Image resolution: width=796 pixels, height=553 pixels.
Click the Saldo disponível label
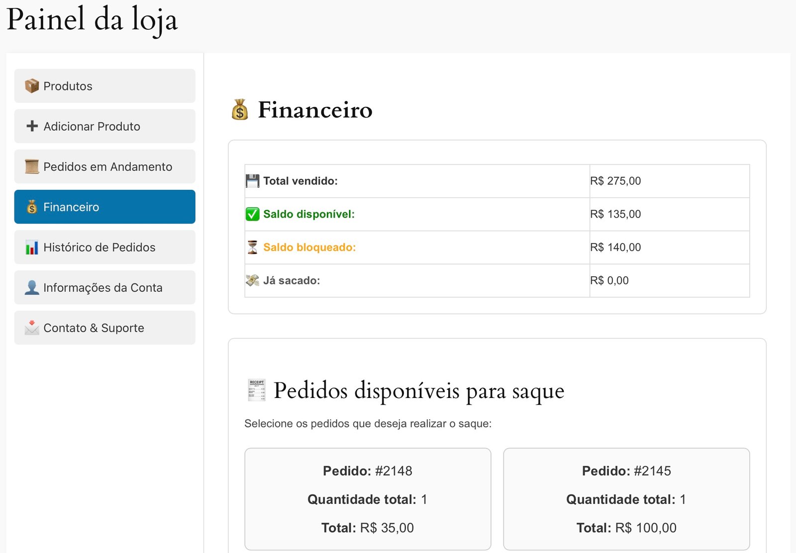[309, 214]
